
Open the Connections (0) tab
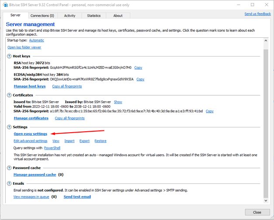[x=42, y=16]
